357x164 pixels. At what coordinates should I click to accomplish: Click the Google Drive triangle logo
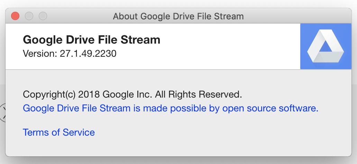(x=326, y=46)
